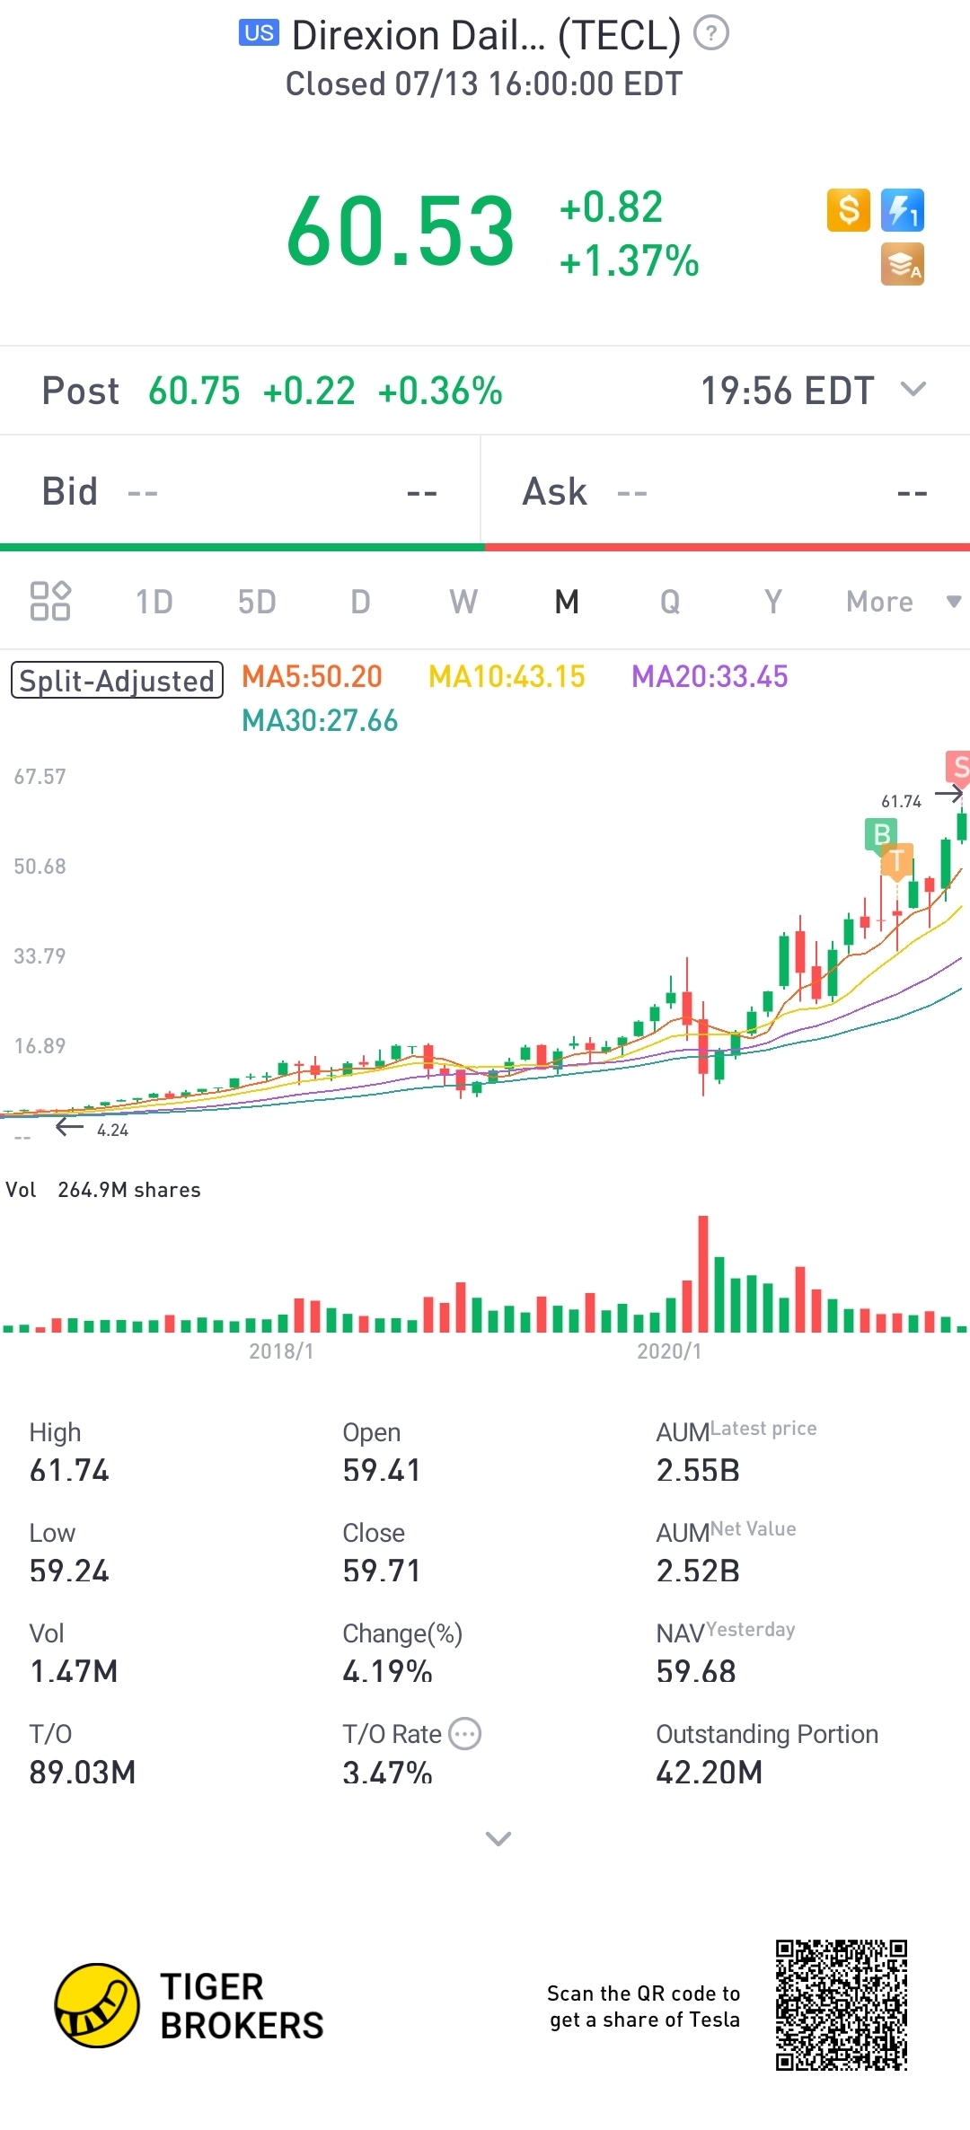Open the More timeframes dropdown
The width and height of the screenshot is (970, 2130).
pyautogui.click(x=903, y=602)
